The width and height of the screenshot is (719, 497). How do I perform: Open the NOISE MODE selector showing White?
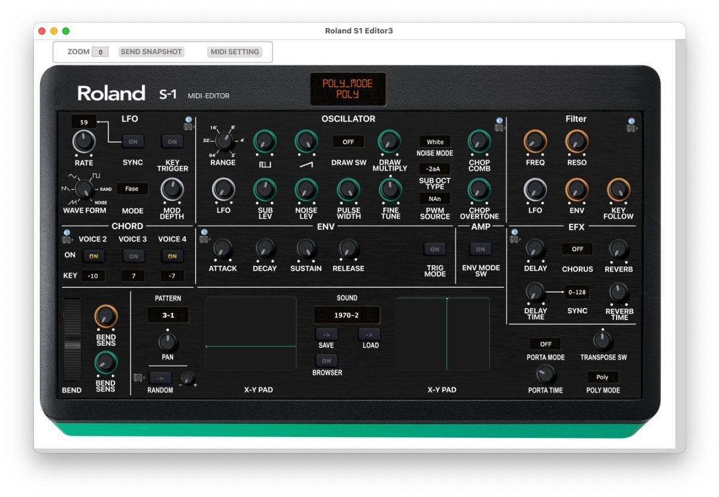[435, 141]
